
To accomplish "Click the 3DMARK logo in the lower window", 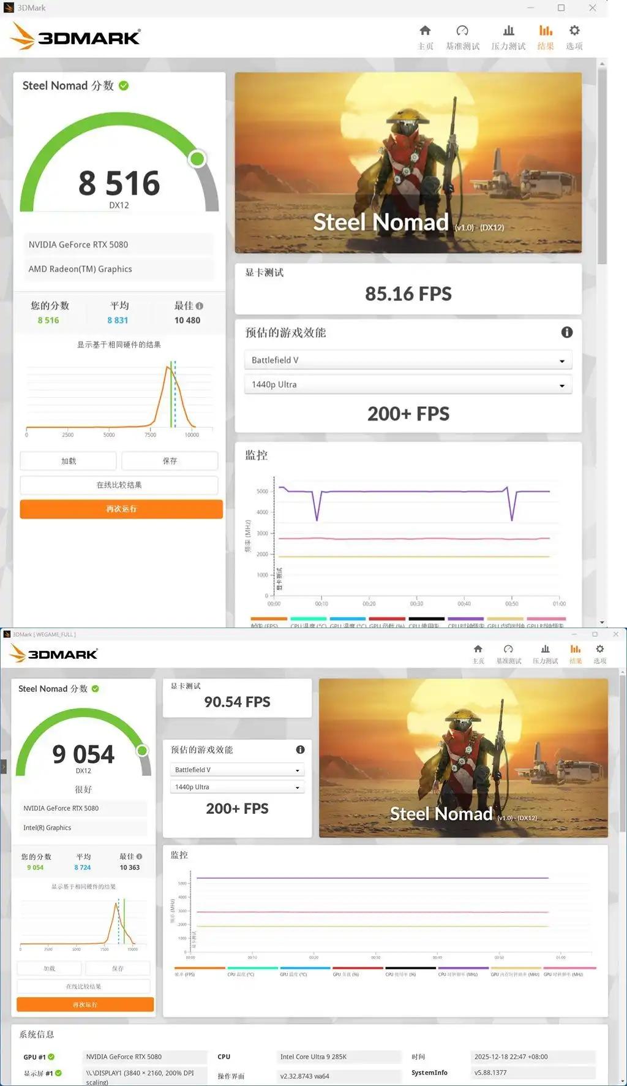I will pos(53,654).
